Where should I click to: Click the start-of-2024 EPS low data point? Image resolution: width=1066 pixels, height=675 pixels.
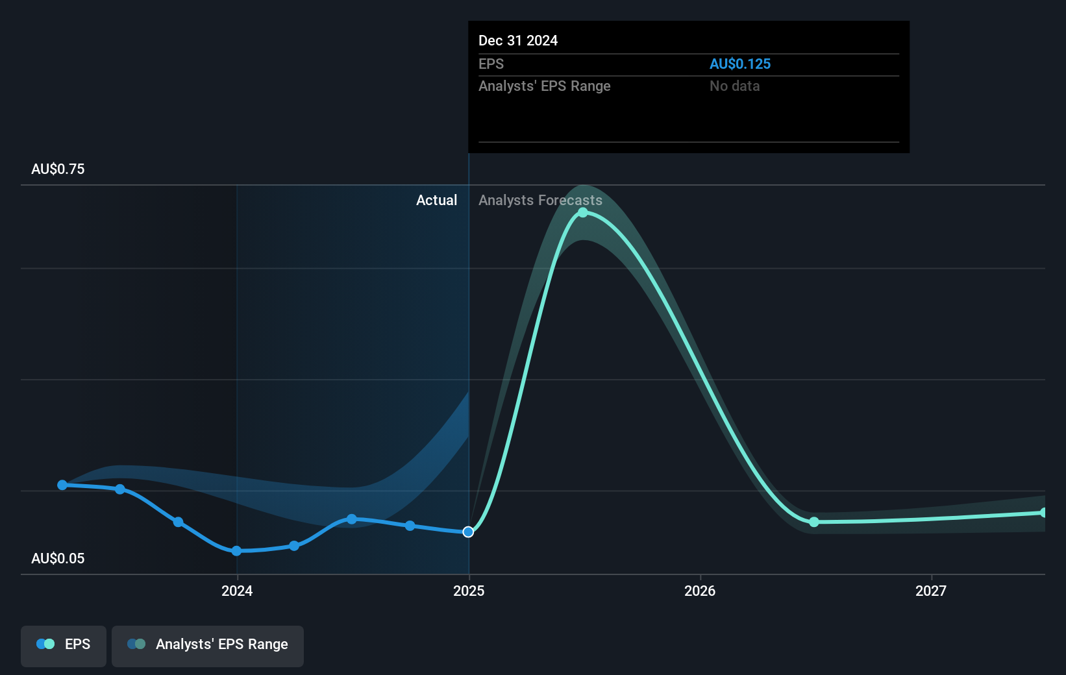click(x=236, y=551)
